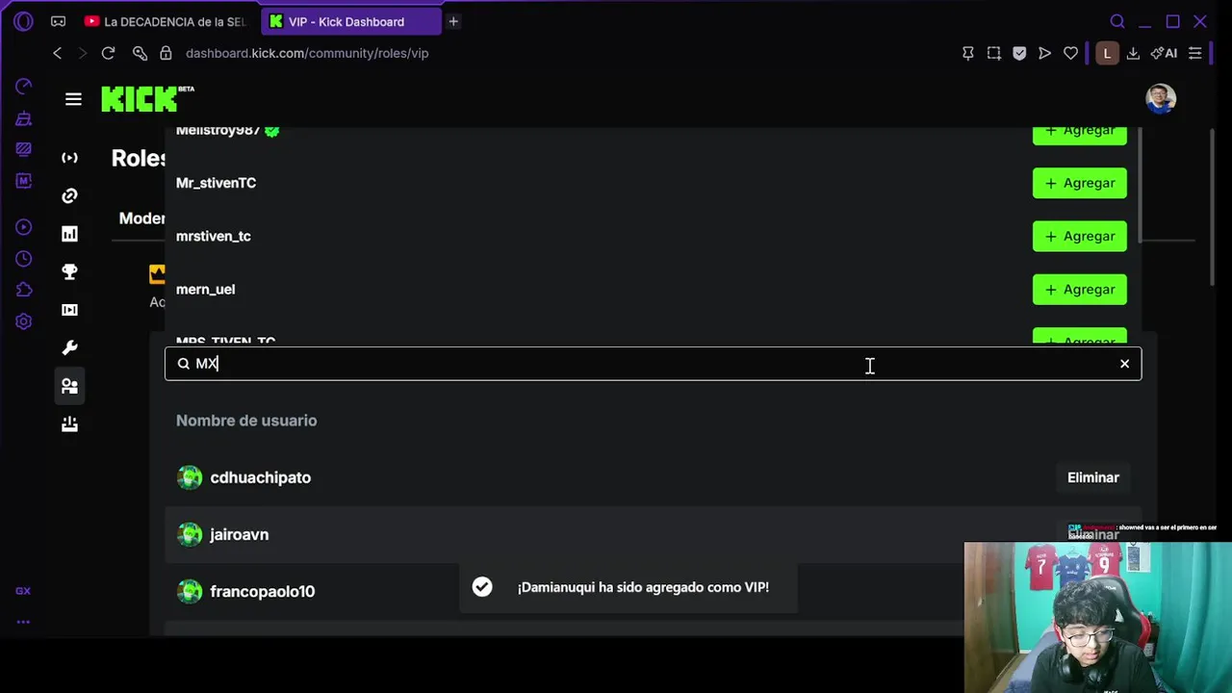Clear the search field with X
This screenshot has height=693, width=1232.
[1124, 364]
